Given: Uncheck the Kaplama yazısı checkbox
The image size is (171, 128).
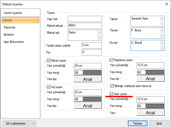Looking at the screenshot, I should click(x=112, y=60).
